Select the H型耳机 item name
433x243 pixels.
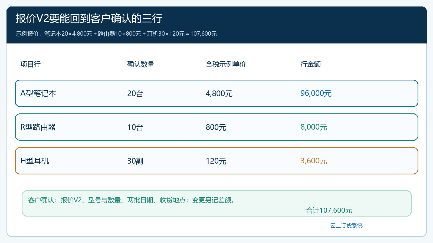click(35, 161)
